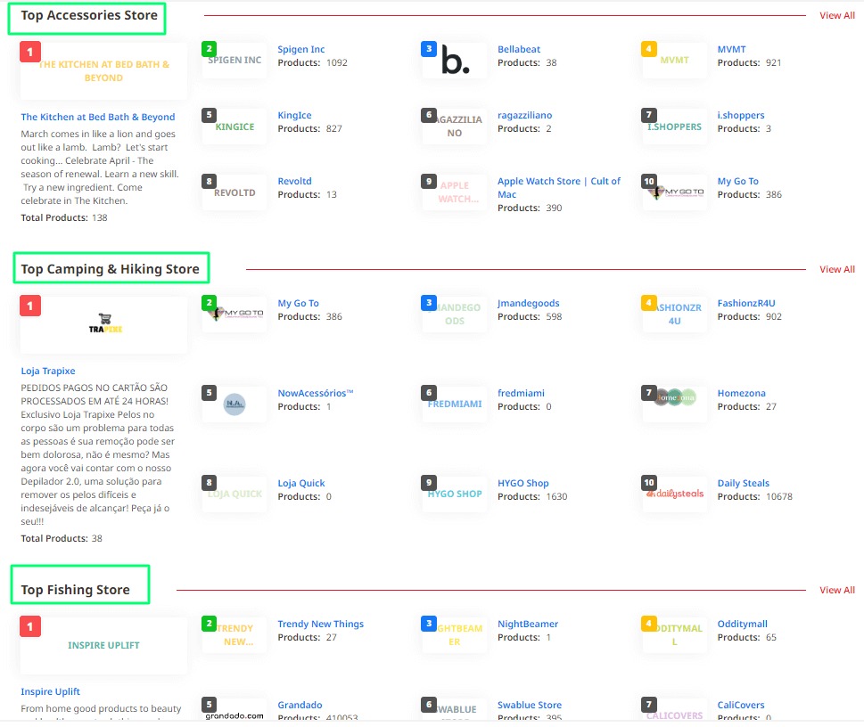View all Top Camping & Hiking stores
Image resolution: width=864 pixels, height=727 pixels.
coord(836,269)
